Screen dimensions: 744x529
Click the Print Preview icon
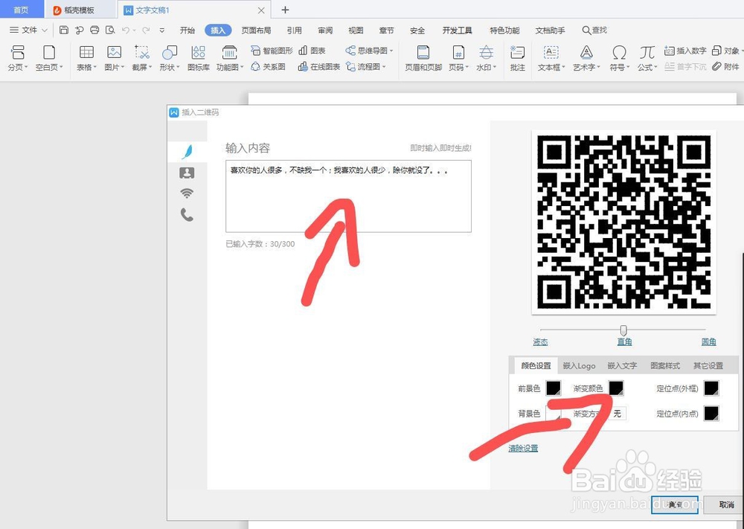click(110, 30)
